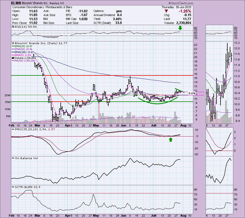This screenshot has height=218, width=245.
Task: Click the green down arrow in the RSI panel
Action: coord(180,28)
